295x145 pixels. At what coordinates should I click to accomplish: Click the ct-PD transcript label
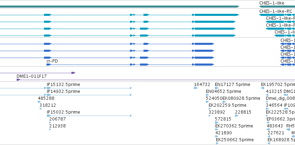coord(52,61)
